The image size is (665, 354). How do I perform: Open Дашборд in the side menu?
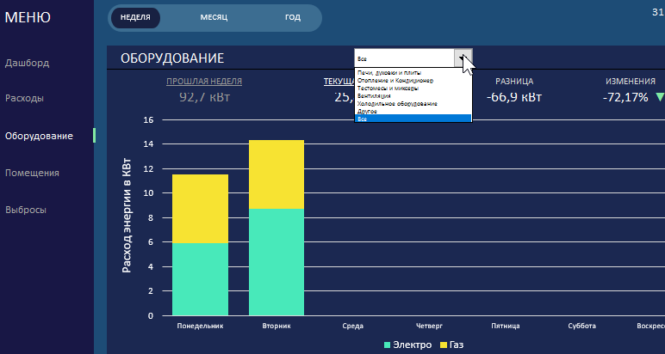click(28, 63)
